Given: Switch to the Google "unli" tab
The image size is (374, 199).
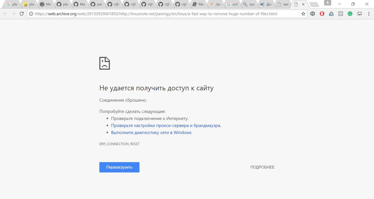Looking at the screenshot, I should (x=232, y=4).
